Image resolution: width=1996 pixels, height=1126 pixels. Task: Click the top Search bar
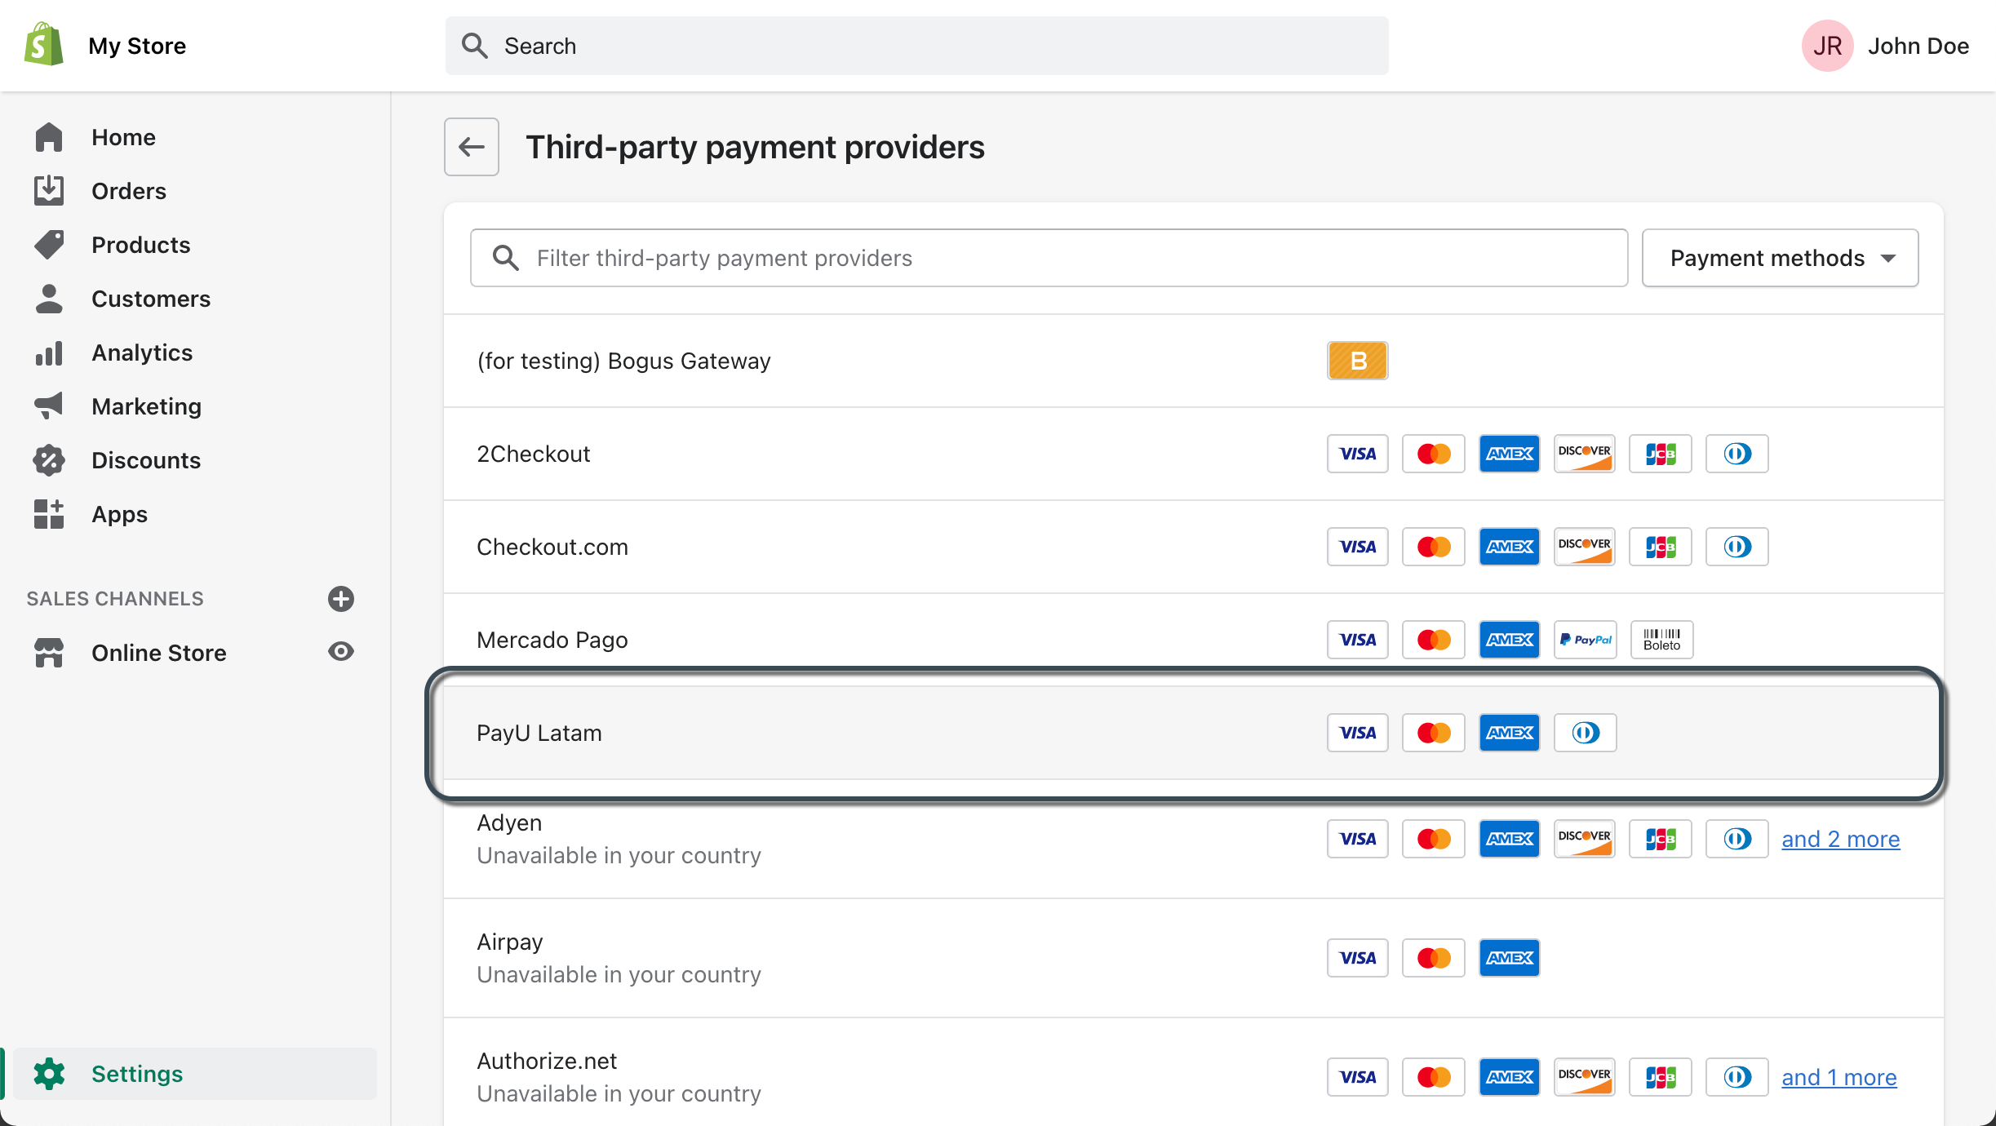(x=916, y=46)
